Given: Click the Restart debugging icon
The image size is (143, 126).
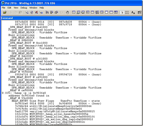Looking at the screenshot, I should (x=31, y=12).
